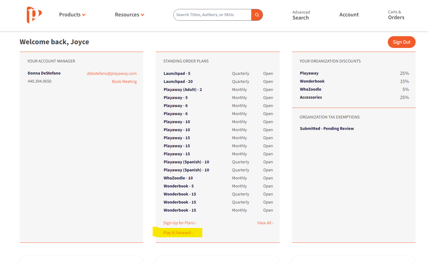Open the Account menu item

coord(349,15)
